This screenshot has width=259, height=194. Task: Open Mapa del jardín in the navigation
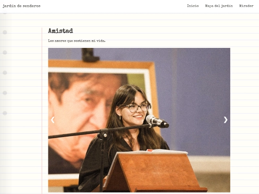coord(219,6)
